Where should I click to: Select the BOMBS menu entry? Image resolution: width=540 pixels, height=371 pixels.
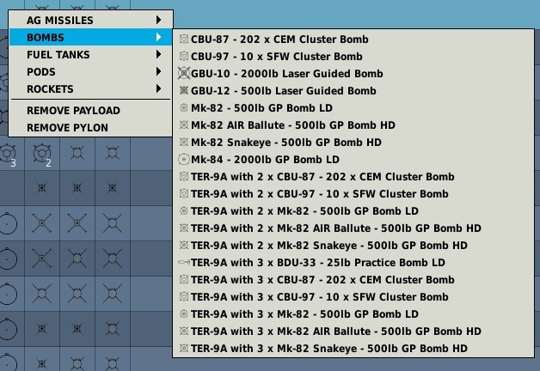coord(90,37)
